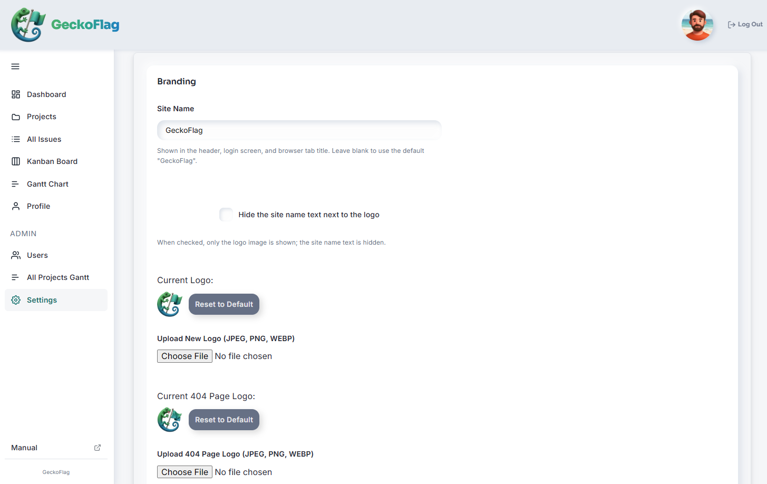Click the All Projects Gantt icon
767x484 pixels.
16,277
